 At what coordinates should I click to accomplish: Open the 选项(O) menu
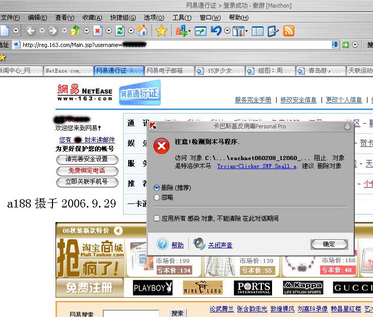[x=154, y=17]
